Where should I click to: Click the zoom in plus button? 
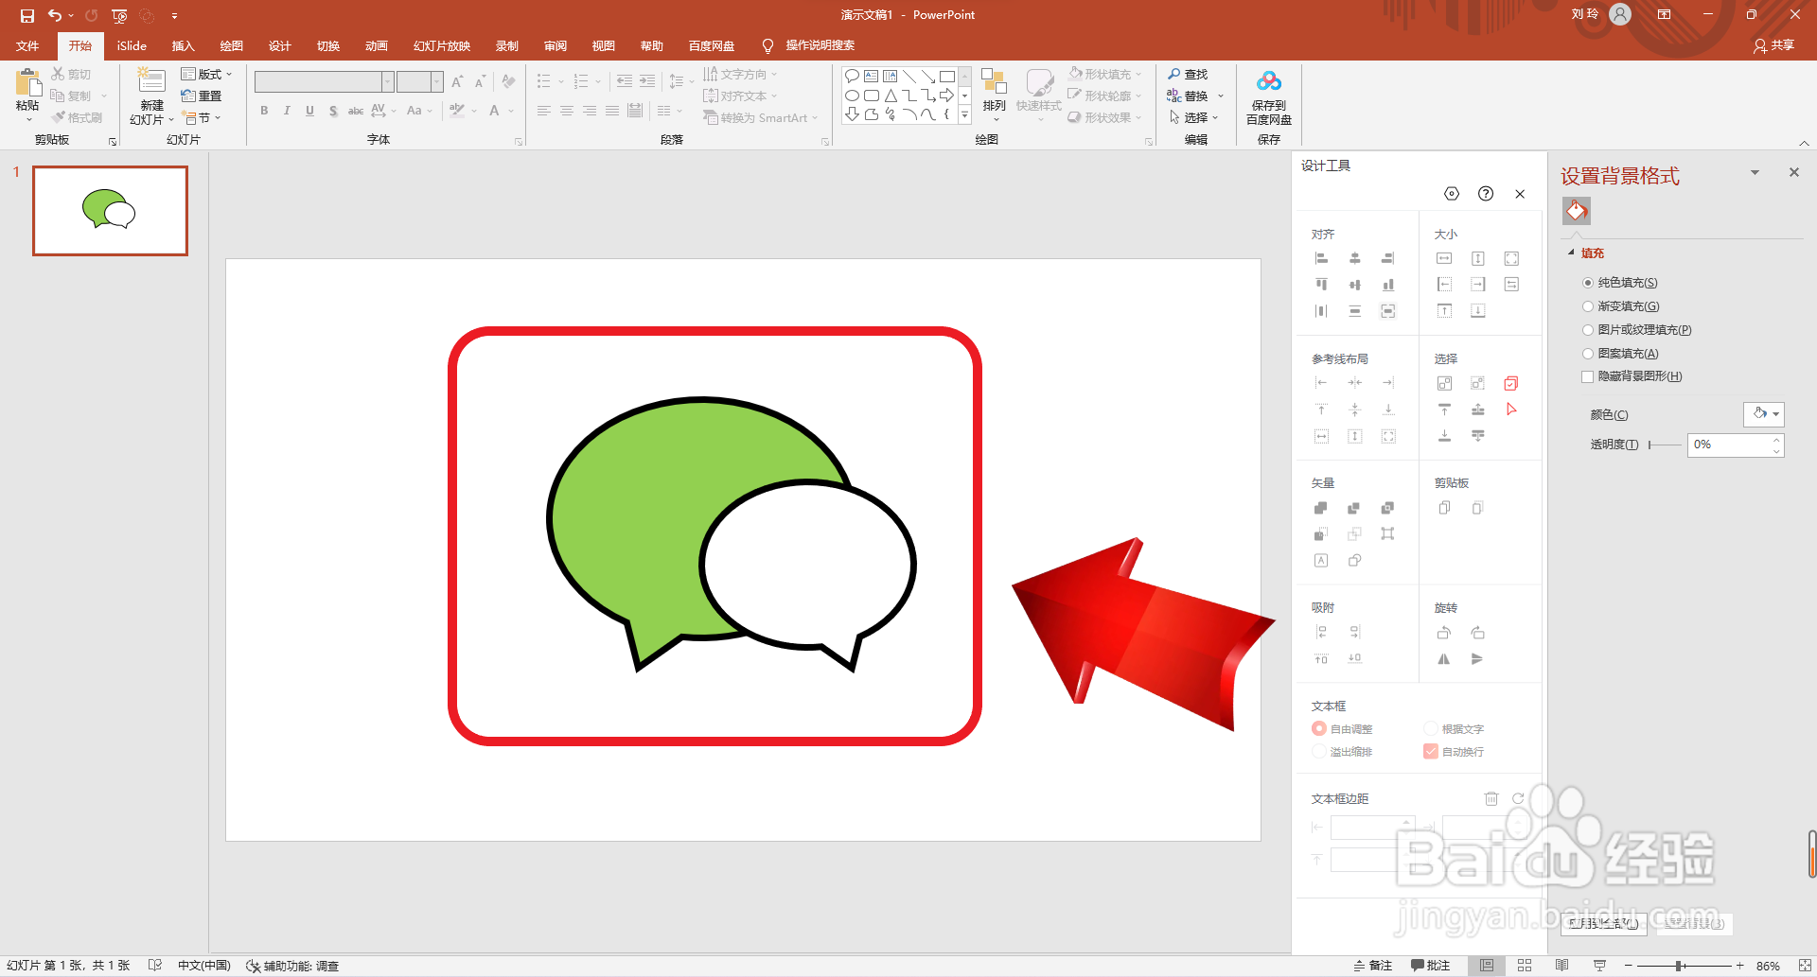[x=1739, y=966]
